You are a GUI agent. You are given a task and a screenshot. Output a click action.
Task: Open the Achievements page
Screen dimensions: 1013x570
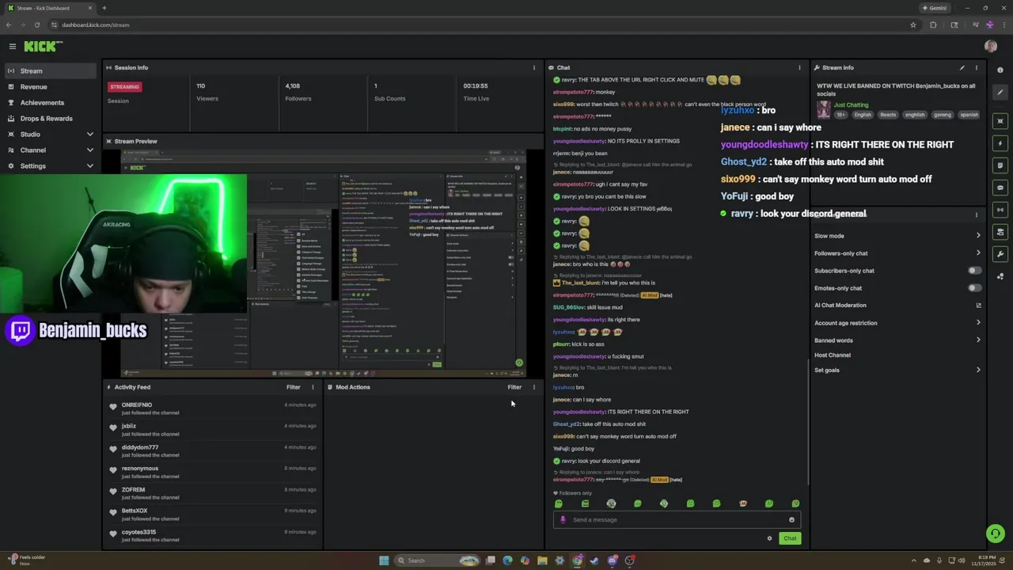pos(49,103)
